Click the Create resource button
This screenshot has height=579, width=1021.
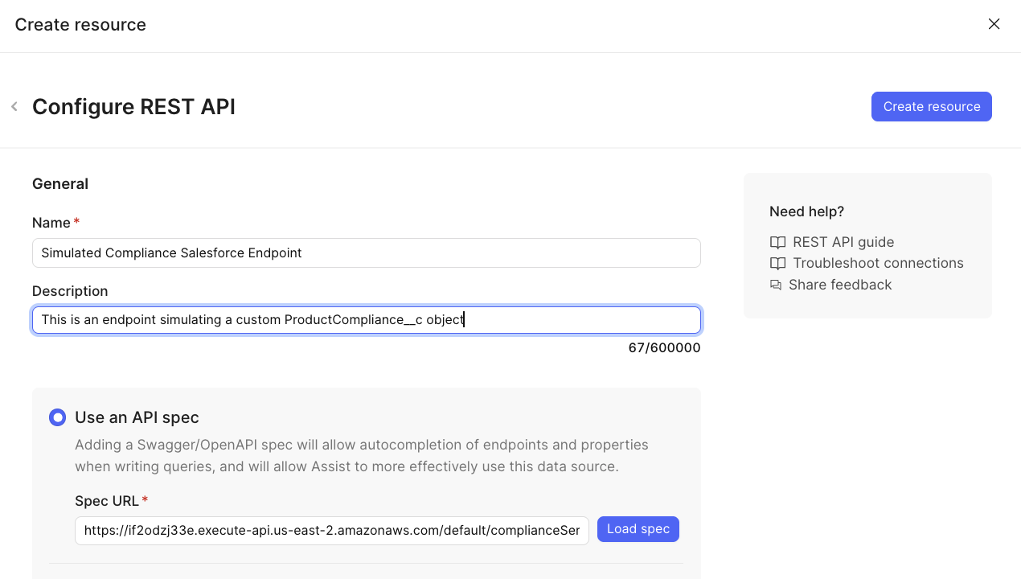[x=931, y=106]
